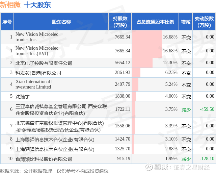Select the 增减 column header
This screenshot has width=216, height=174.
(x=186, y=22)
